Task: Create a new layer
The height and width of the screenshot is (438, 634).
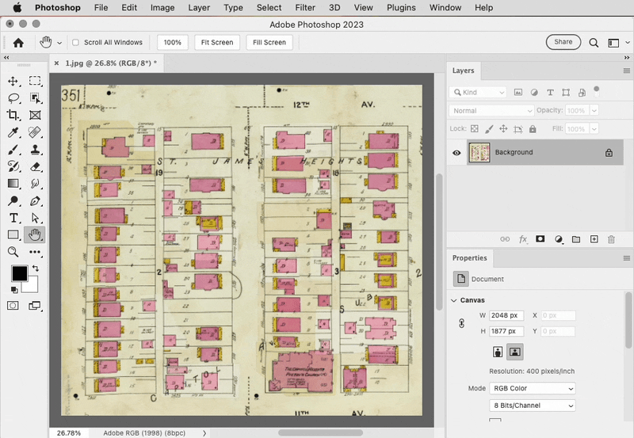Action: pyautogui.click(x=594, y=239)
